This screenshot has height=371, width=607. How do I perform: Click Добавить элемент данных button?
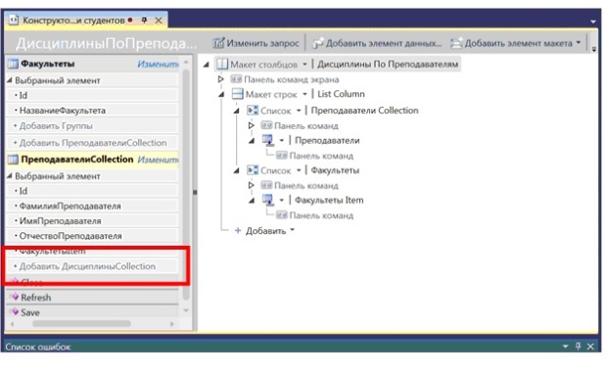(x=377, y=43)
